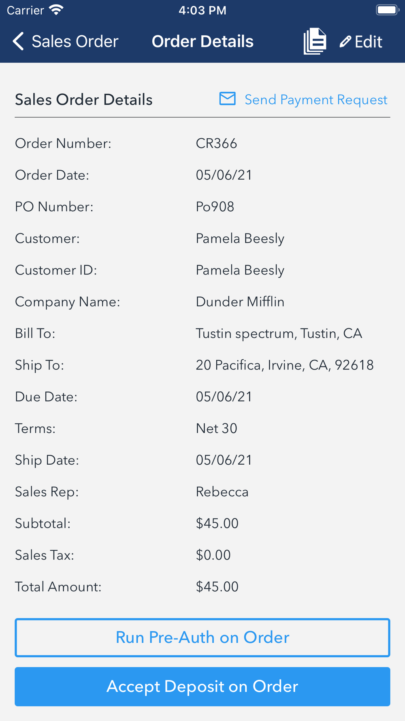Tap the Edit button label
This screenshot has height=721, width=405.
click(368, 41)
